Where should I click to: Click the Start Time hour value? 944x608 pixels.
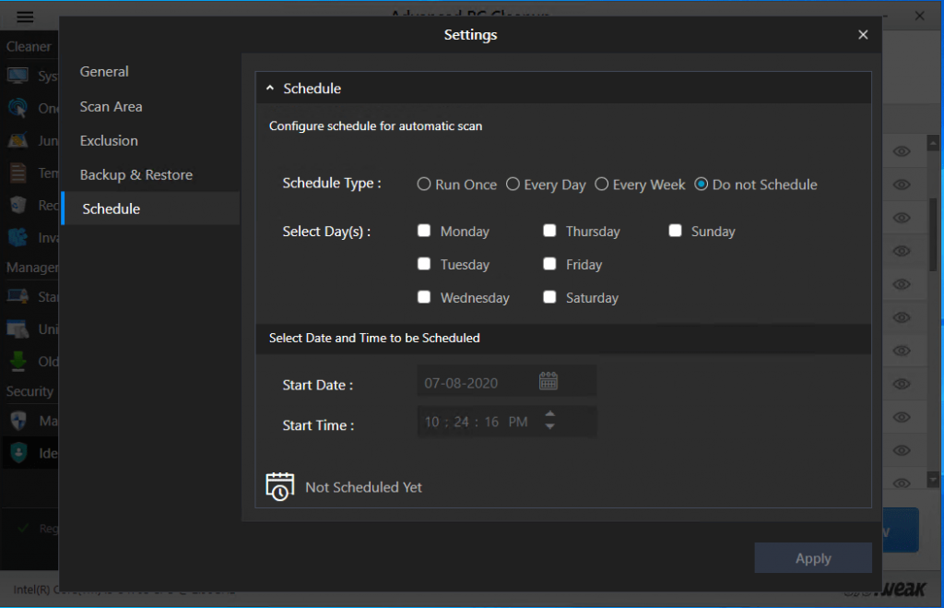click(x=431, y=422)
